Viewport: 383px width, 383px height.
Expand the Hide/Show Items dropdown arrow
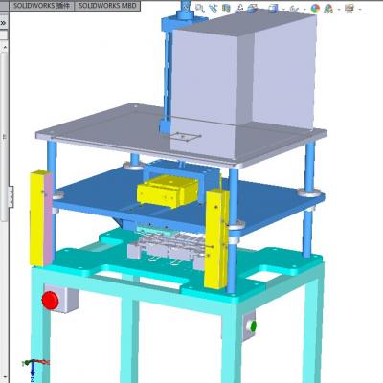(x=304, y=10)
